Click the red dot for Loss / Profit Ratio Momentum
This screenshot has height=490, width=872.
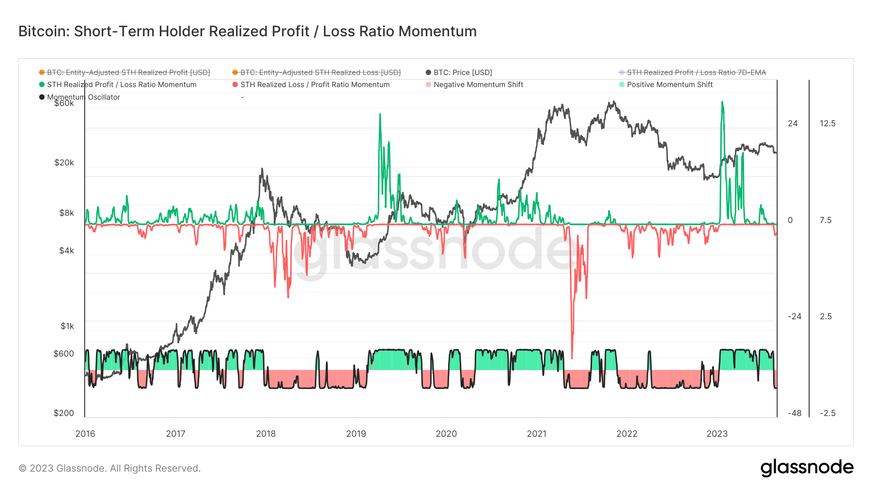[235, 85]
